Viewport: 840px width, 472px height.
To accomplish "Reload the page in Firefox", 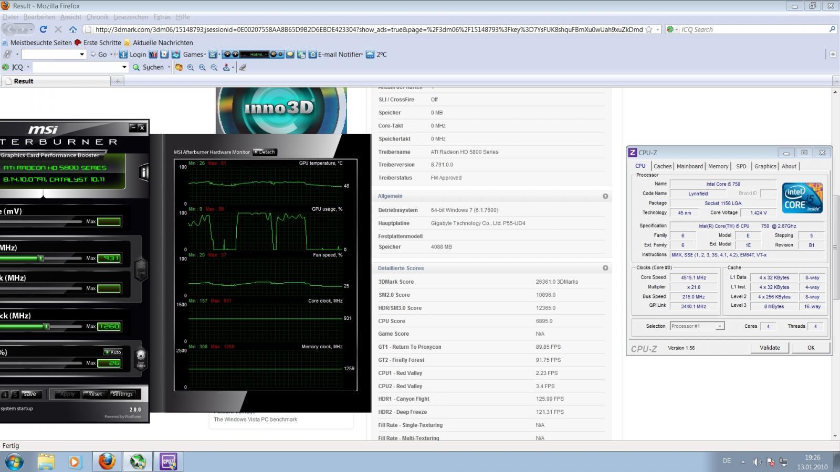I will coord(43,29).
